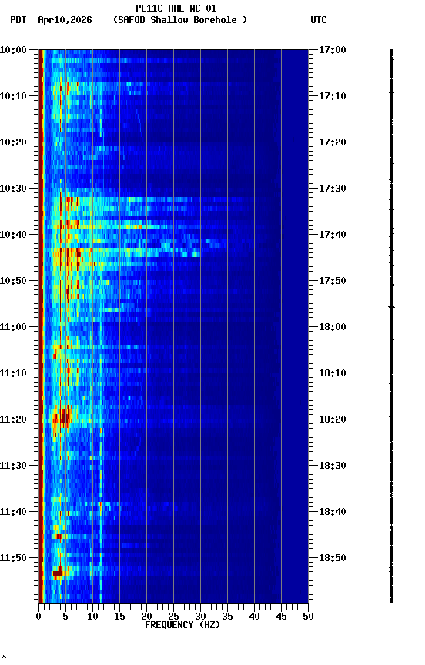Click the seismogram waveform trace
The width and height of the screenshot is (425, 665).
(391, 326)
